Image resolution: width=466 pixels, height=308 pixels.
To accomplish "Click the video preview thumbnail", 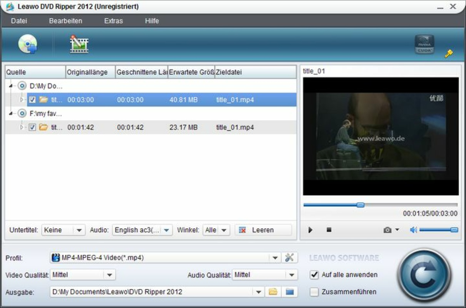I will (x=381, y=136).
